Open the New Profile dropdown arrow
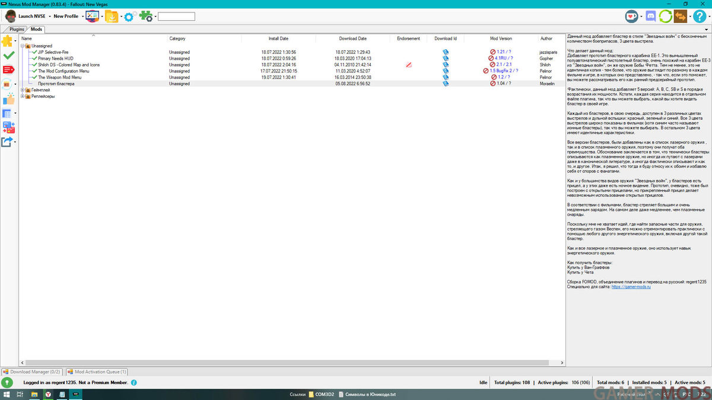This screenshot has width=712, height=400. click(x=82, y=17)
